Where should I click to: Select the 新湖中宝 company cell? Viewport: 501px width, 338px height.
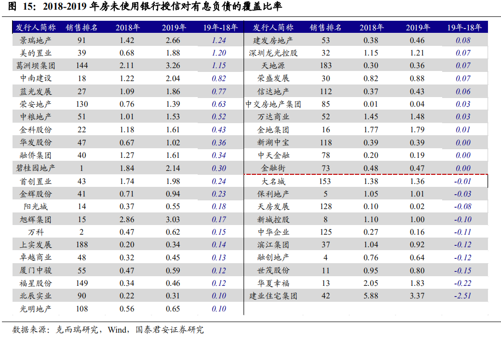point(273,142)
